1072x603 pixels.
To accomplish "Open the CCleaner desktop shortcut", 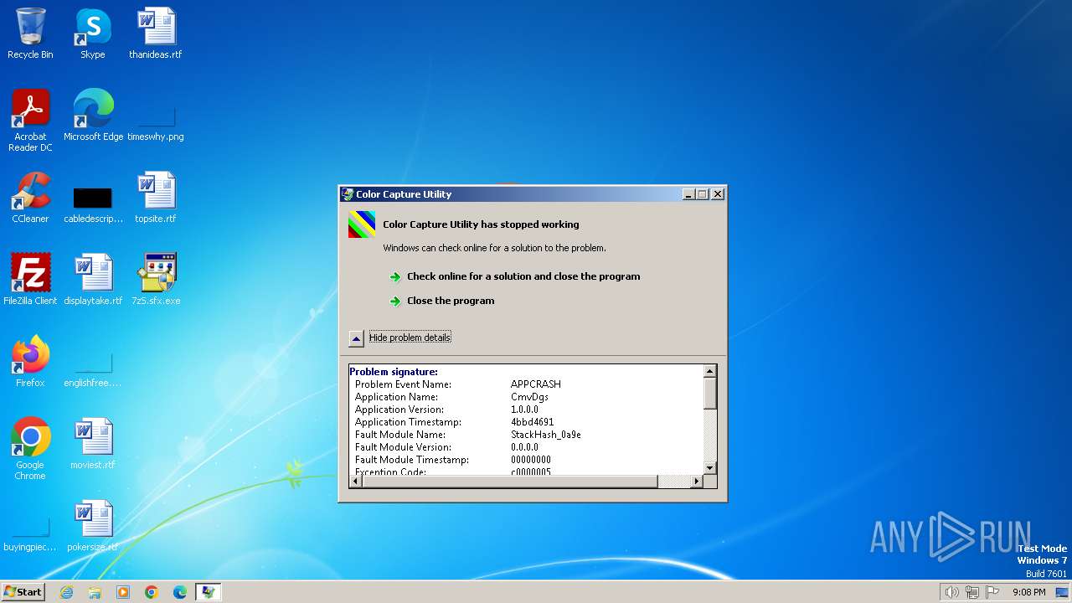I will click(x=30, y=198).
